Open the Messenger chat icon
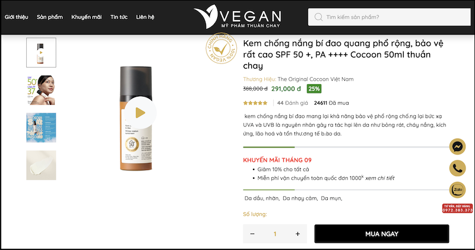Viewport: 475px width, 250px height. (x=457, y=146)
